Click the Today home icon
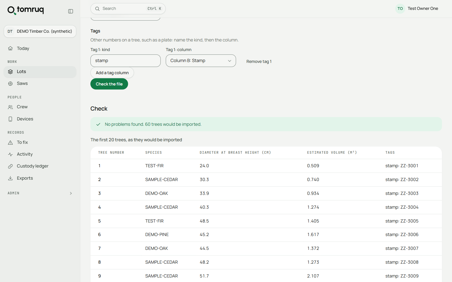The width and height of the screenshot is (452, 282). pyautogui.click(x=10, y=49)
